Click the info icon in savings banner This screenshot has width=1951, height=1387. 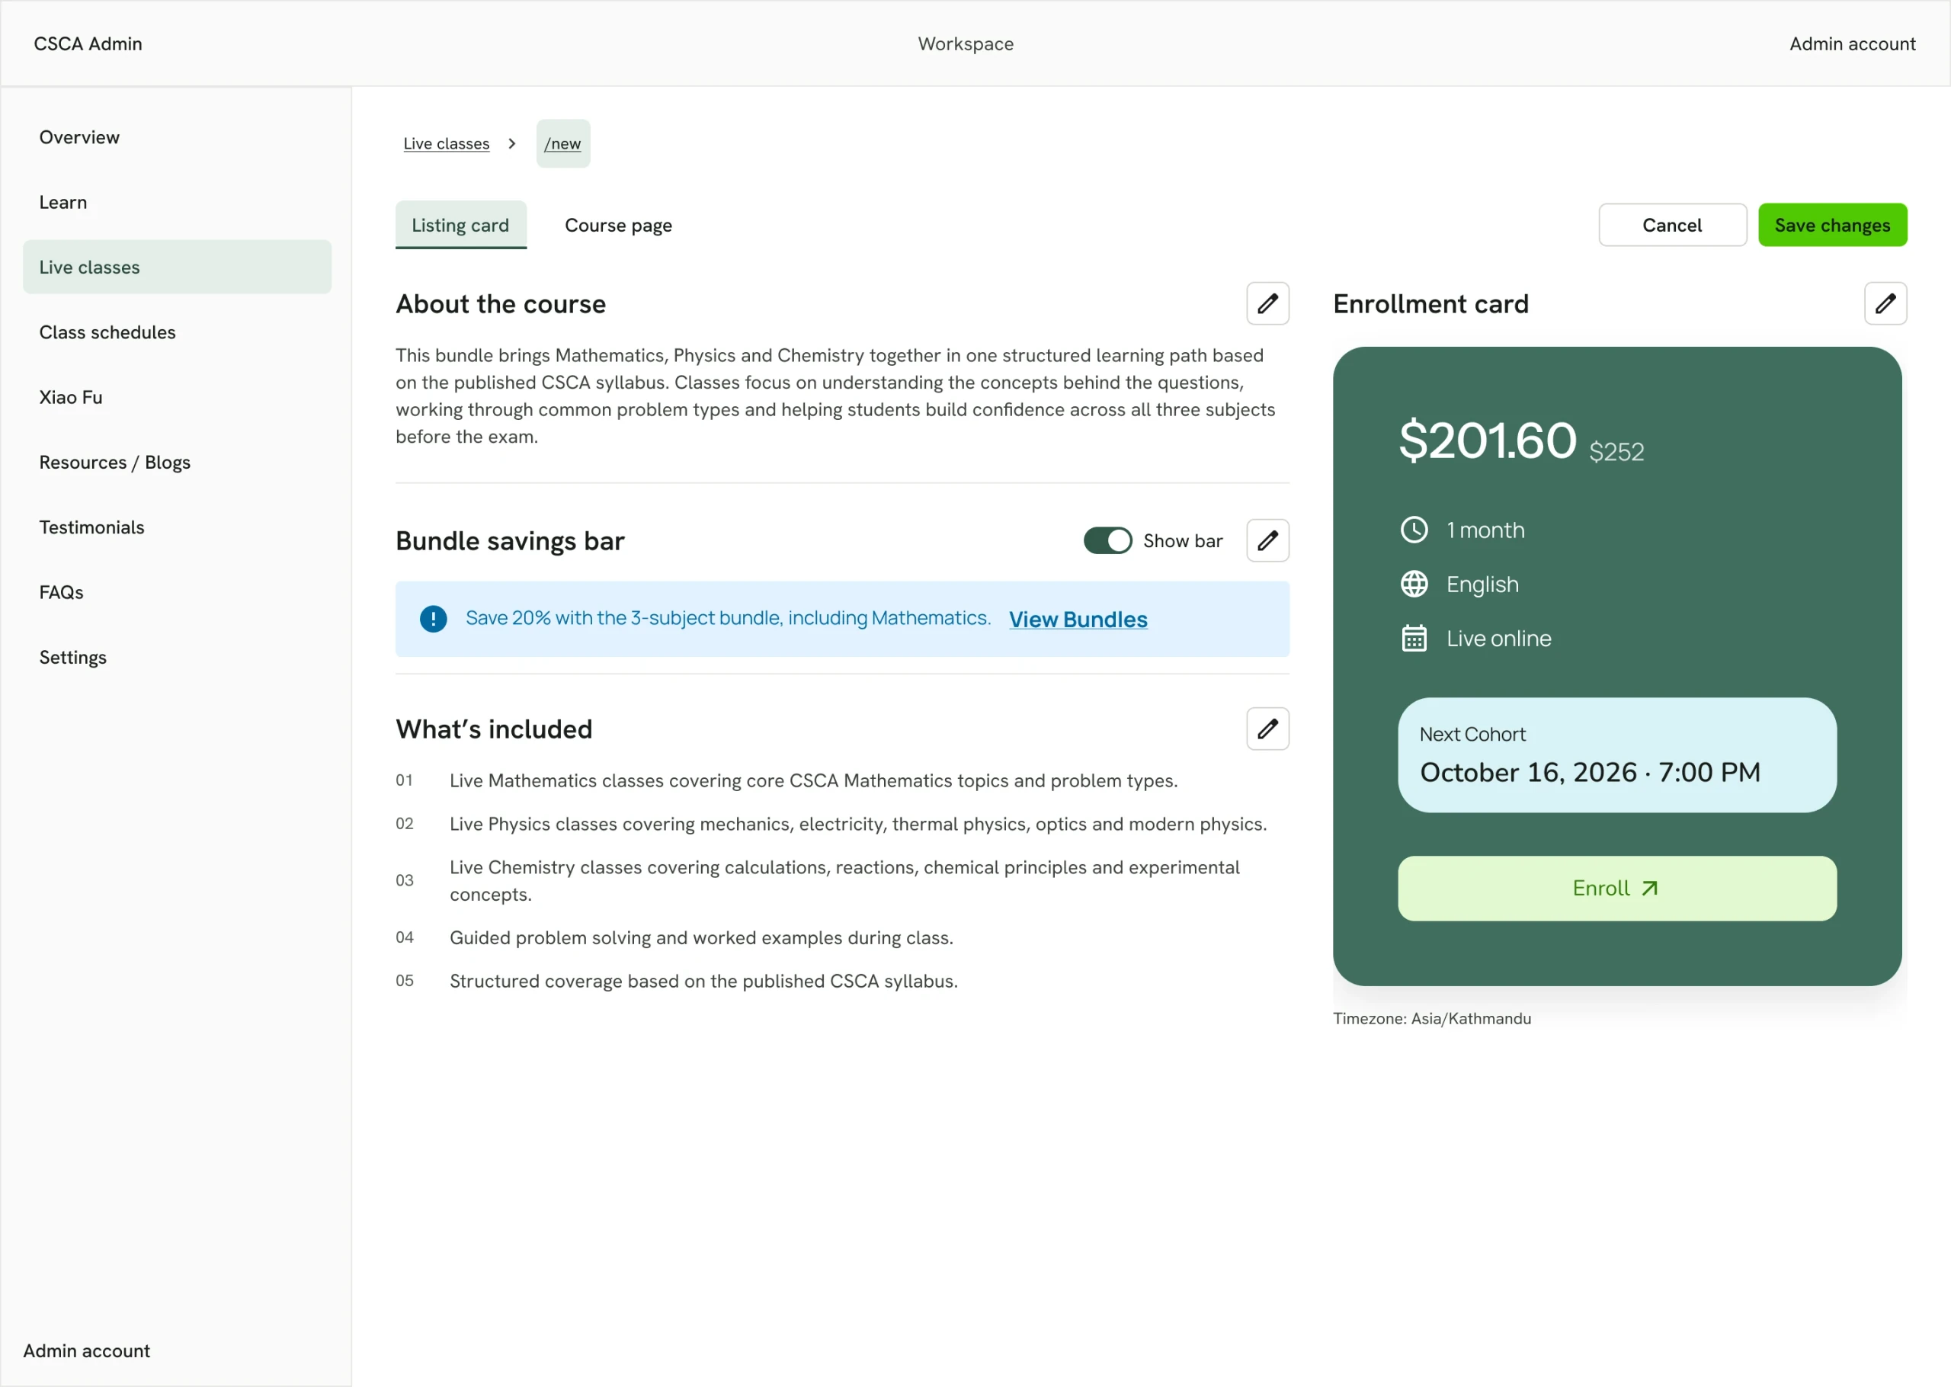[x=433, y=618]
